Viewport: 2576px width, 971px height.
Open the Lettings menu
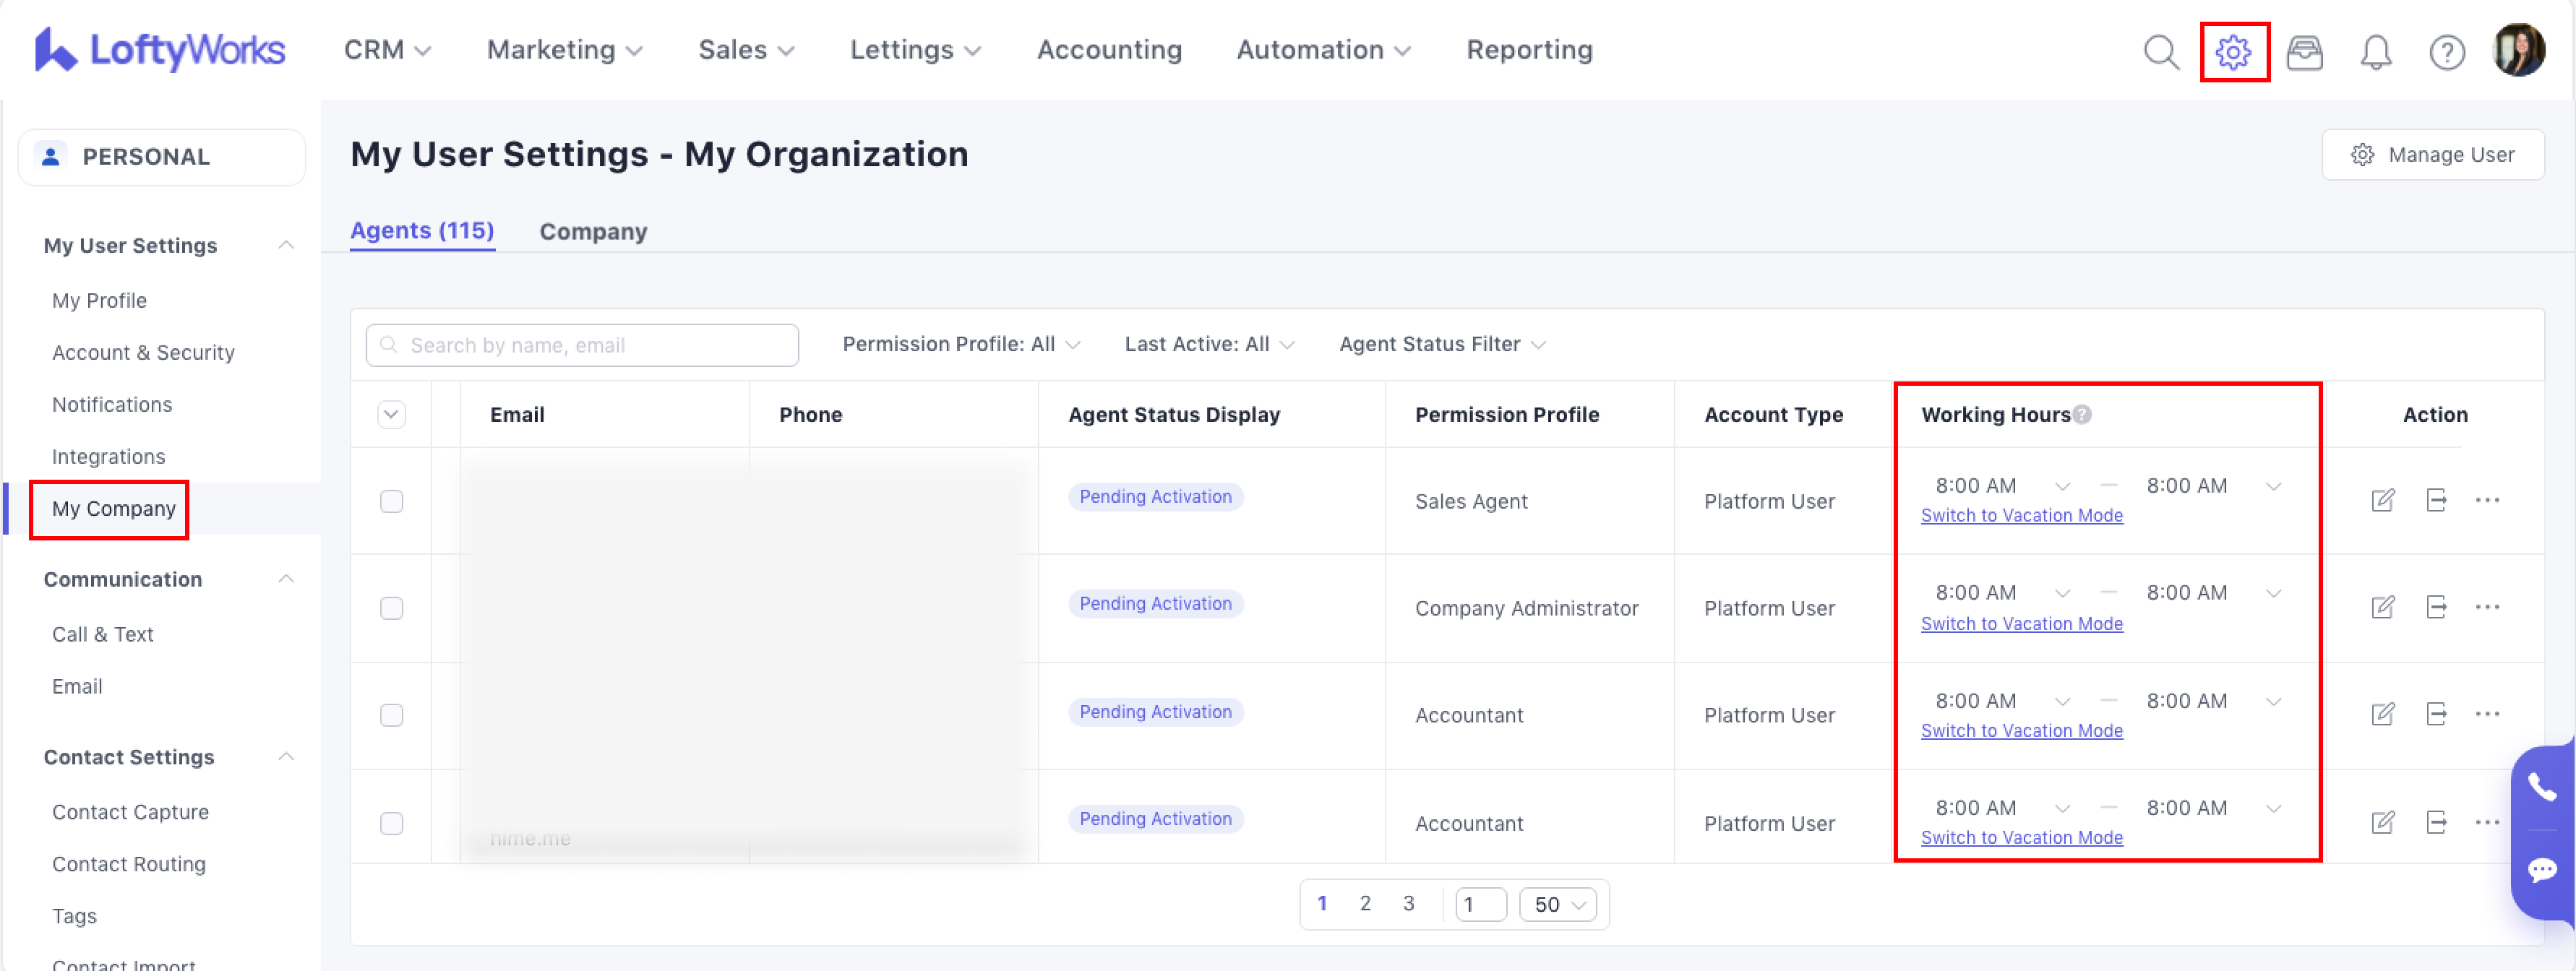click(x=914, y=50)
